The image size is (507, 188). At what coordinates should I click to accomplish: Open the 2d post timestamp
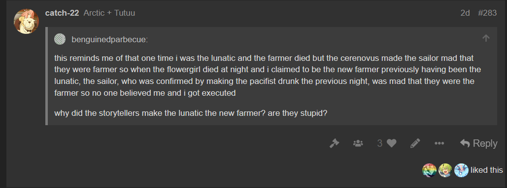pos(465,13)
